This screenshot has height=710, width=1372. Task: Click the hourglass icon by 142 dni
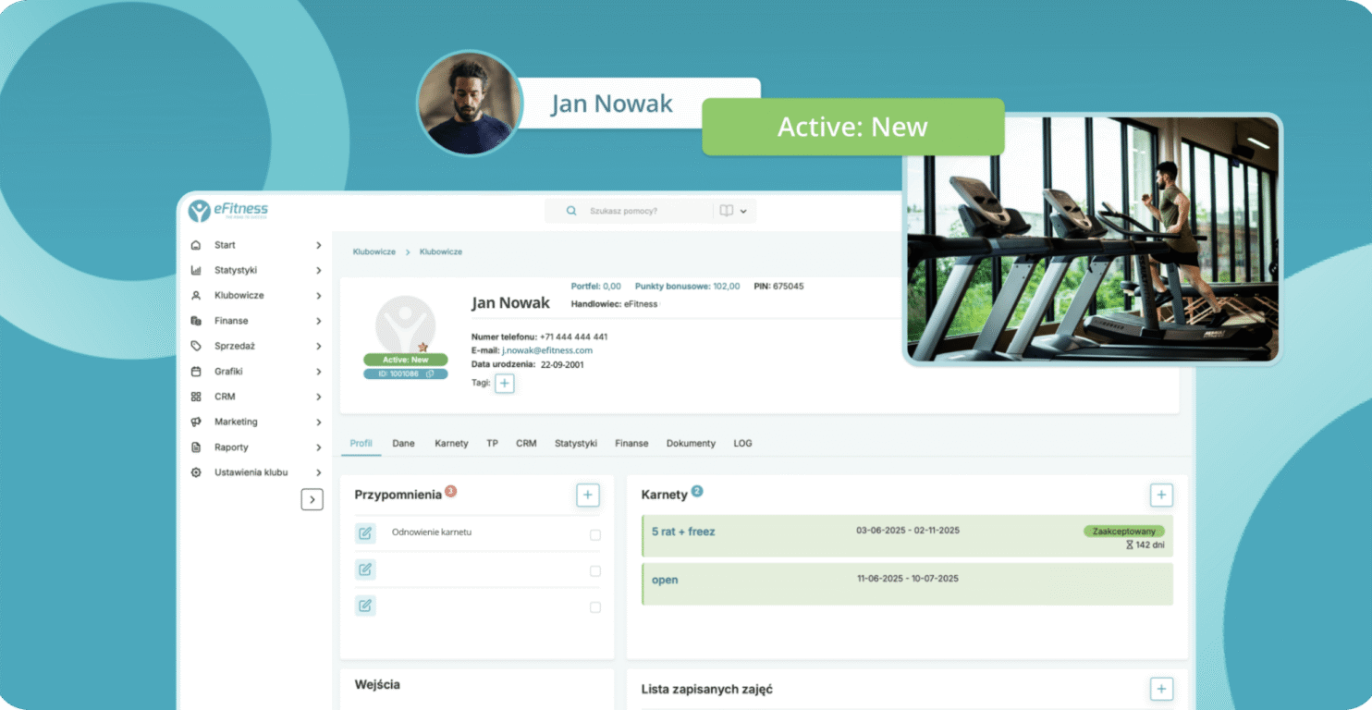pyautogui.click(x=1129, y=545)
